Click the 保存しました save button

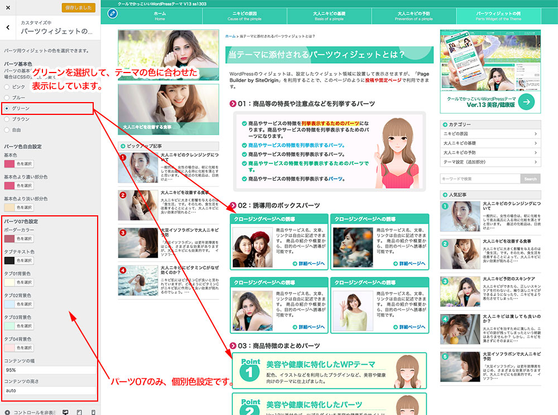click(78, 7)
